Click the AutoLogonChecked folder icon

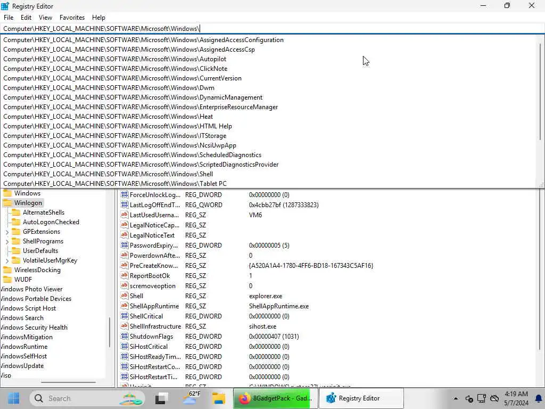tap(16, 222)
